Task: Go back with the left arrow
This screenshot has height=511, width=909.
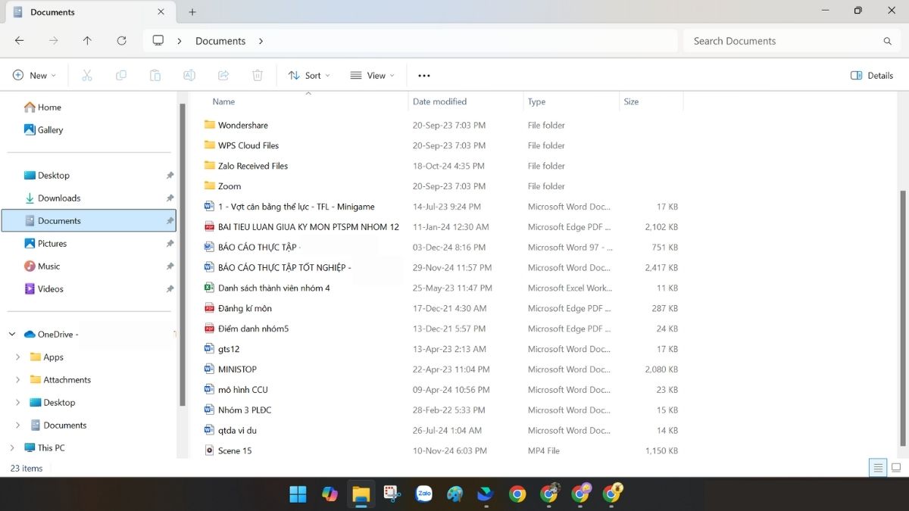Action: click(20, 41)
